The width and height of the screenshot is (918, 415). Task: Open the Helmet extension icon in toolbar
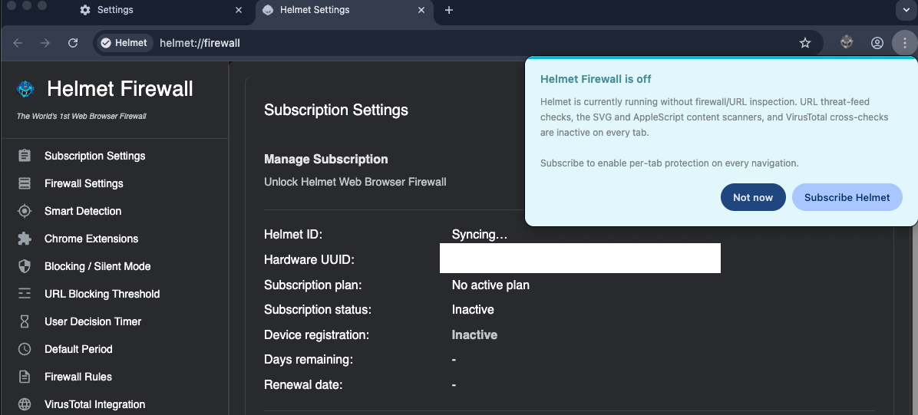(x=847, y=42)
